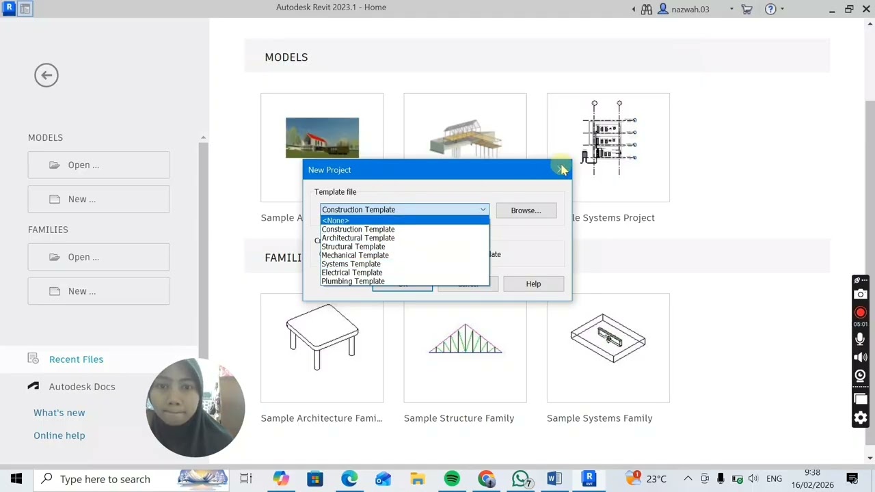
Task: Click the red record button in recorder bar
Action: (x=861, y=312)
